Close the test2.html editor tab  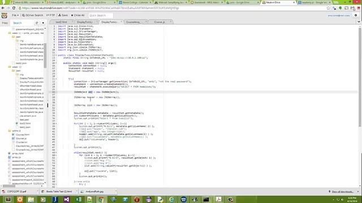[x=72, y=22]
